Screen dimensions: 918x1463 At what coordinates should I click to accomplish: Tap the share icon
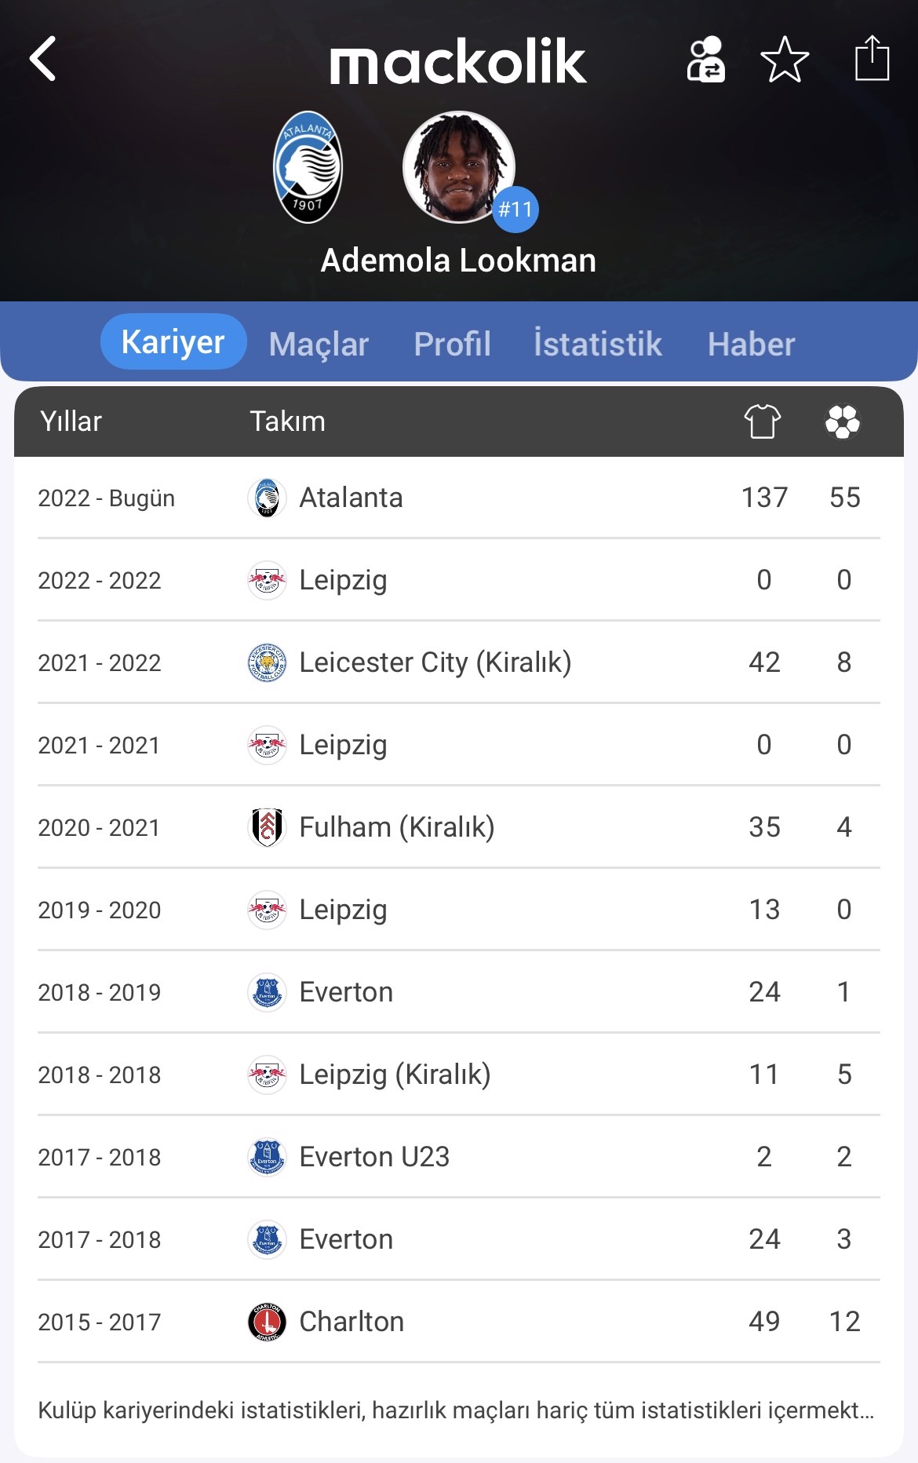[x=871, y=59]
